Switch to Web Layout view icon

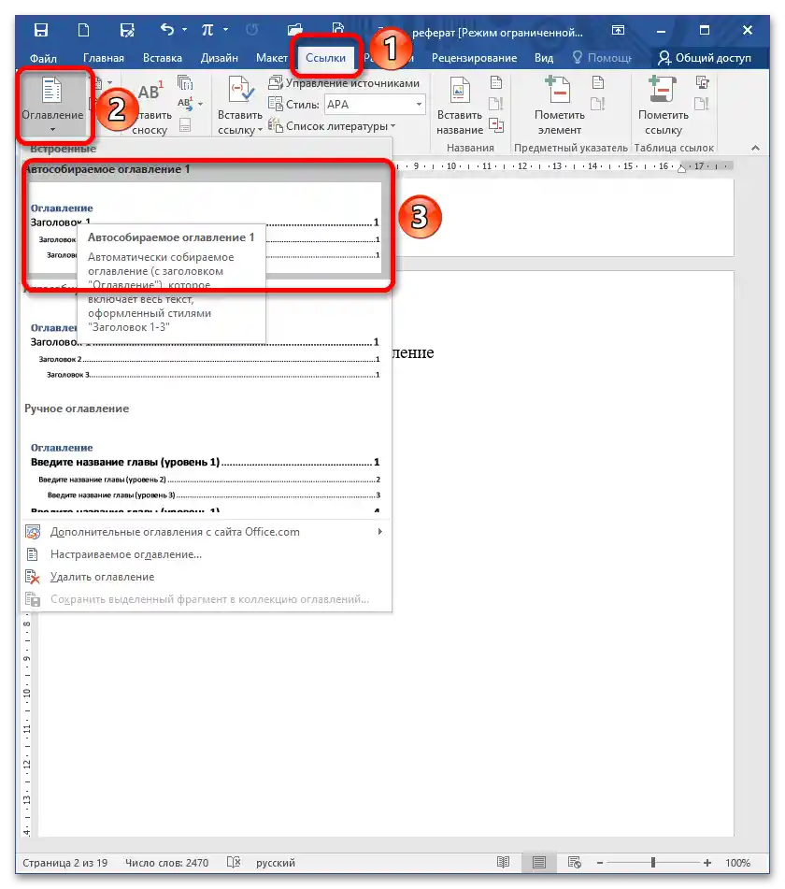[x=574, y=862]
